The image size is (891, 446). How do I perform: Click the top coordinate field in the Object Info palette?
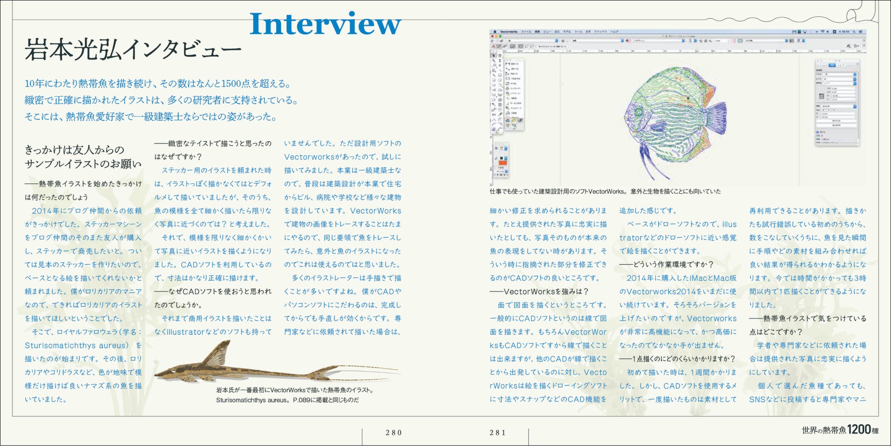(843, 89)
